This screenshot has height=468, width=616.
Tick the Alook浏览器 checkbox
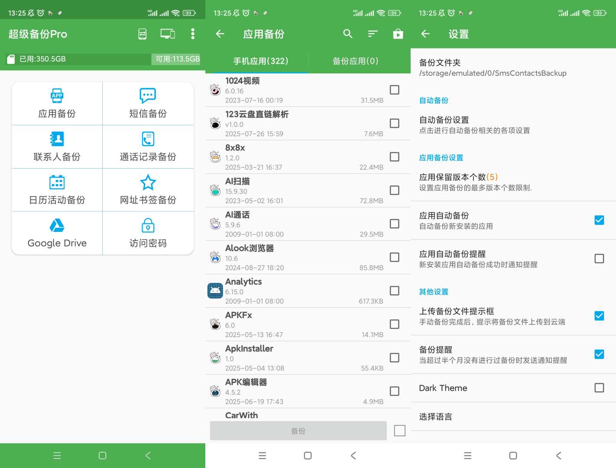click(395, 257)
